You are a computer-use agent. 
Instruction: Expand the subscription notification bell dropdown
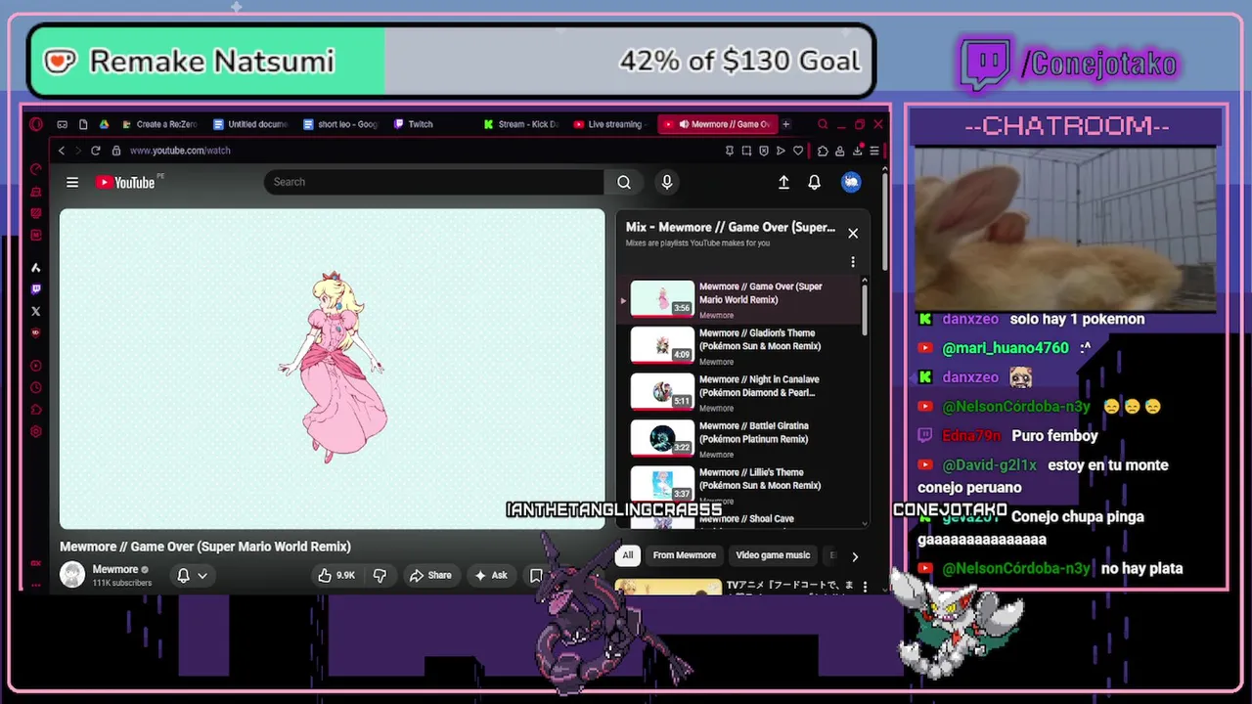[x=202, y=576]
